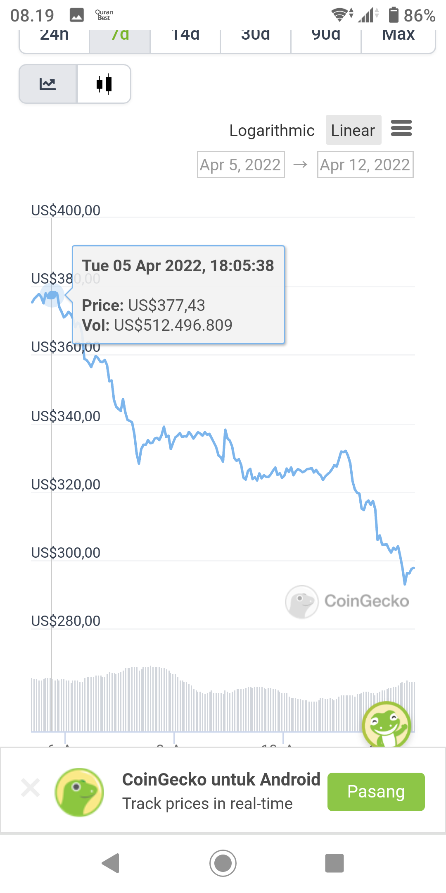This screenshot has height=893, width=446.
Task: Open the Apr 12, 2022 end date picker
Action: 365,165
